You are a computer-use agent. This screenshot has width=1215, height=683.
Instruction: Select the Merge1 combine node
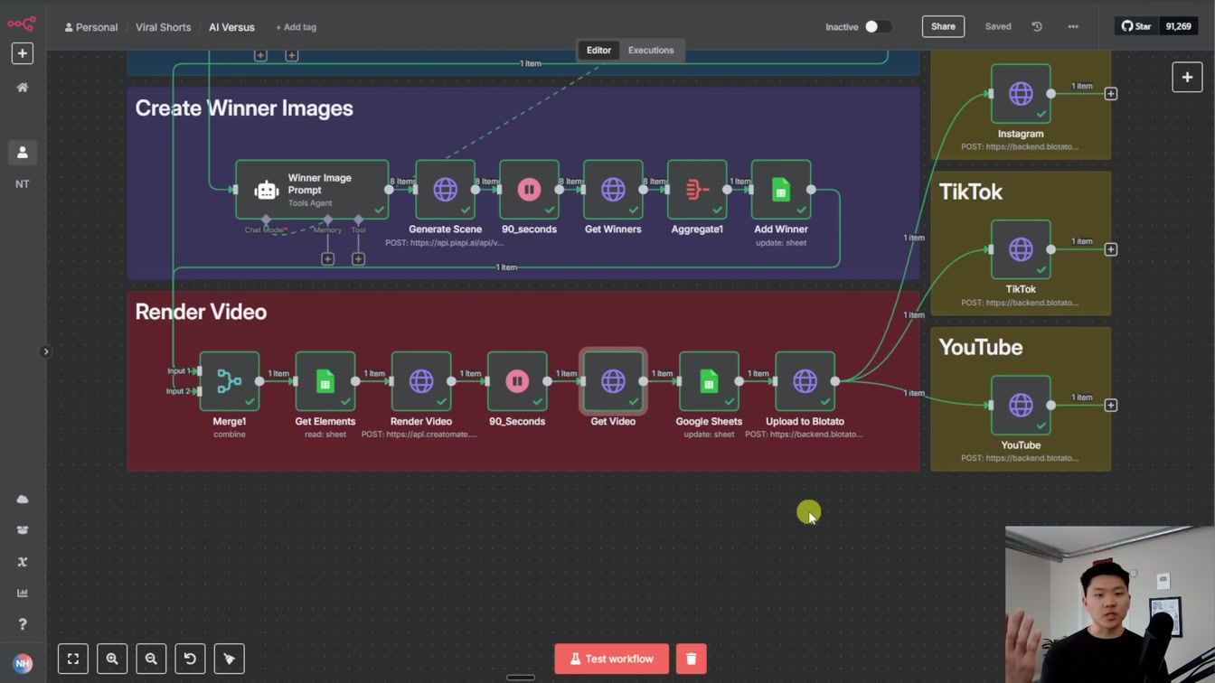coord(230,381)
